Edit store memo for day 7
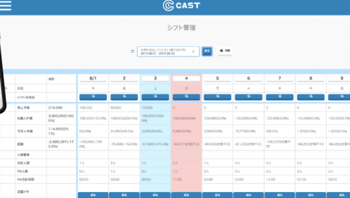350x198 pixels. (280, 195)
